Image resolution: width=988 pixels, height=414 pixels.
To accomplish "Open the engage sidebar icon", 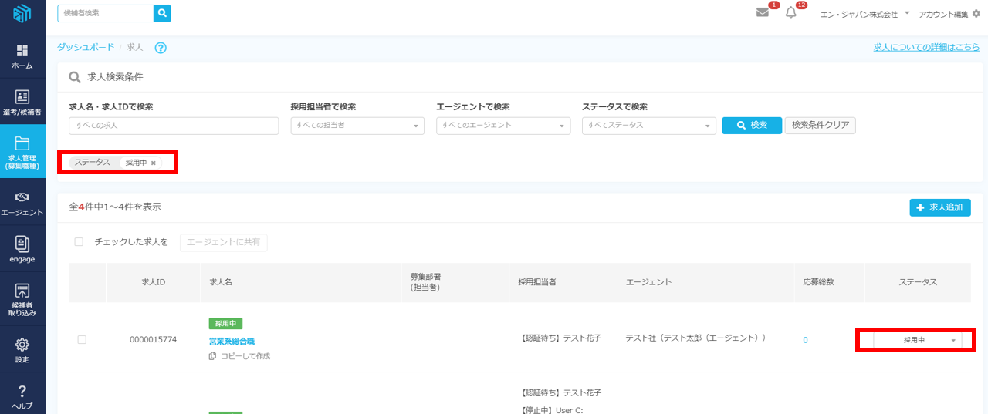I will (22, 250).
